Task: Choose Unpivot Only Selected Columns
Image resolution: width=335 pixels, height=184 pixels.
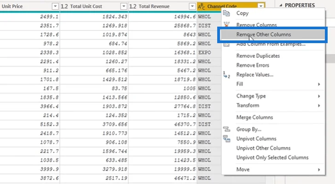Action: [273, 157]
